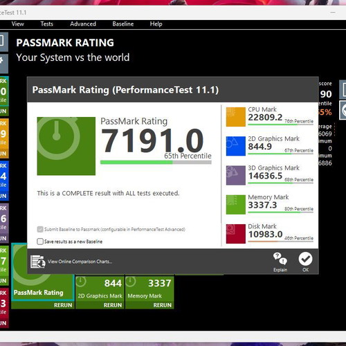Screen dimensions: 346x346
Task: Rerun the Memory Mark test
Action: point(163,305)
